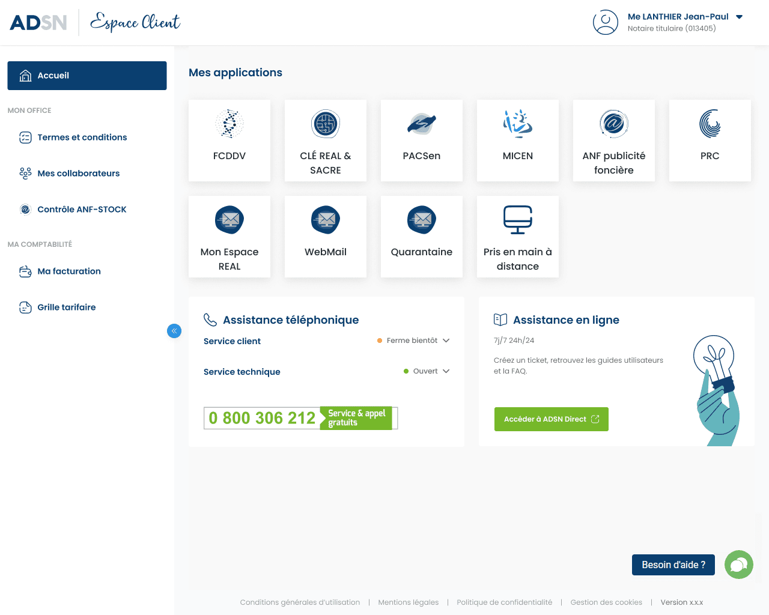Click the MA COMPTABILITÉ section label
769x615 pixels.
(x=40, y=244)
